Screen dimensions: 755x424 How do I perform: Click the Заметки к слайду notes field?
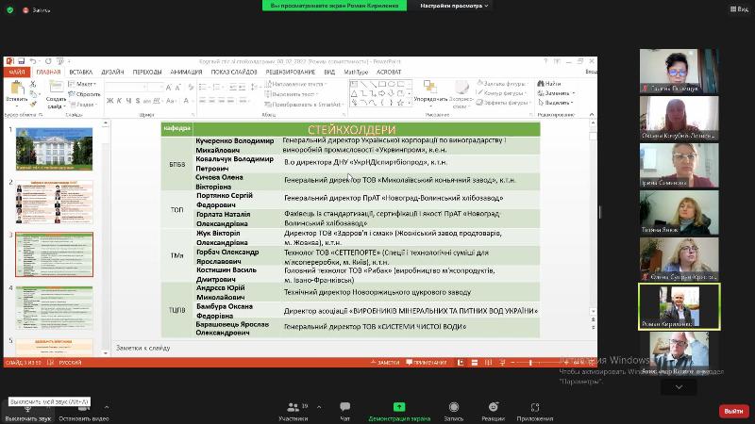click(353, 348)
